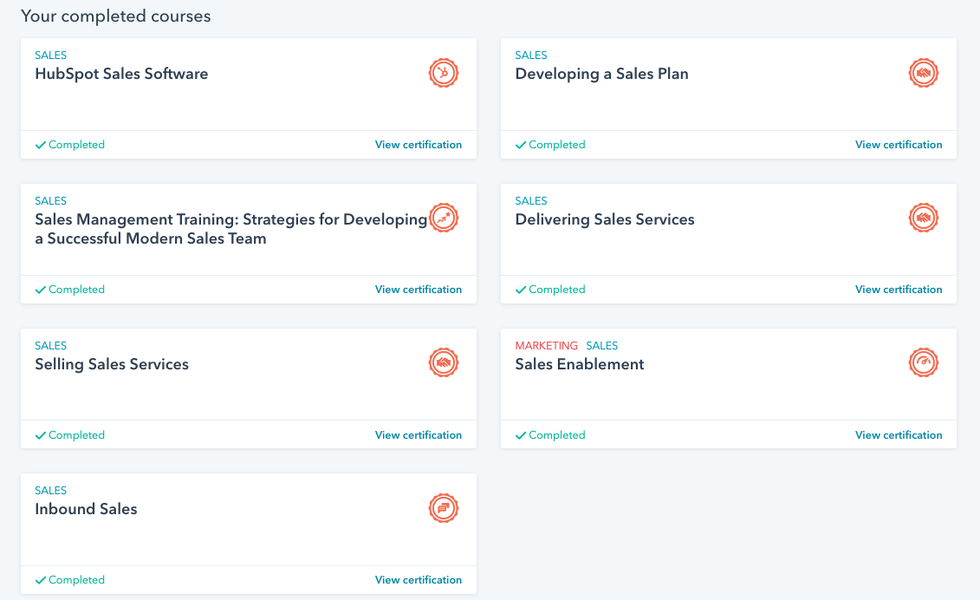Select the Inbound Sales chat badge icon

[x=443, y=507]
